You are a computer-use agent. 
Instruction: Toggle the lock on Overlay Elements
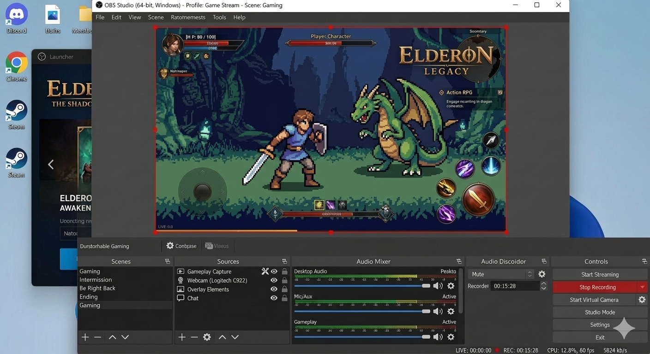[x=284, y=289]
